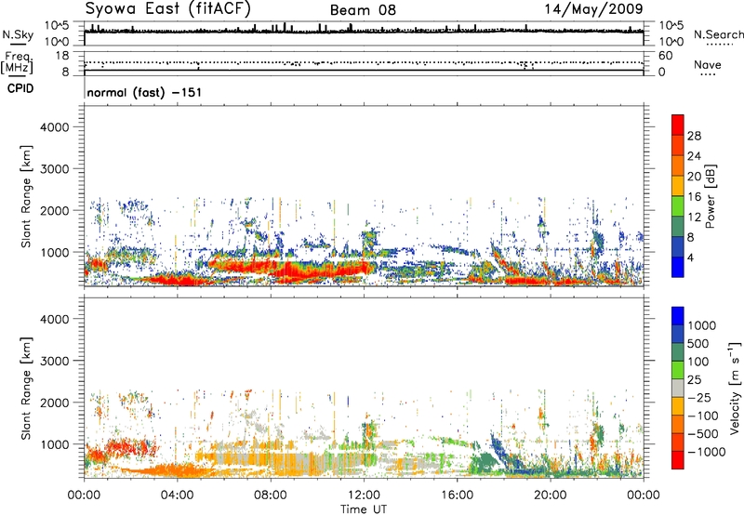Click the '08:00' time axis label
744x515 pixels.
(271, 495)
